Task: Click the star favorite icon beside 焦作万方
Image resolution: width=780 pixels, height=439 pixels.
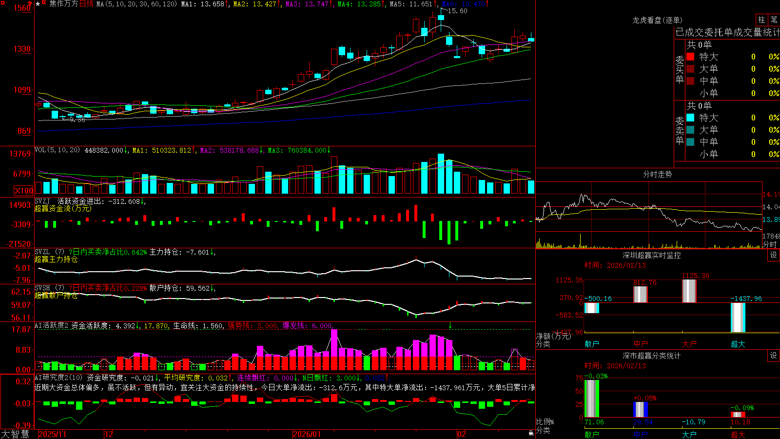Action: pos(38,4)
